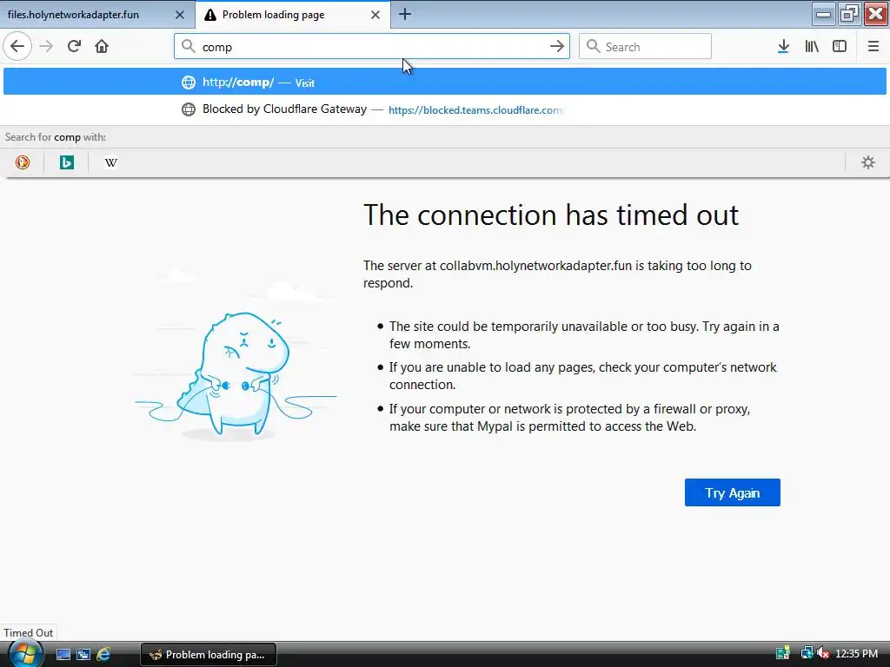This screenshot has width=890, height=667.
Task: Search comp with Wikipedia icon
Action: tap(111, 162)
